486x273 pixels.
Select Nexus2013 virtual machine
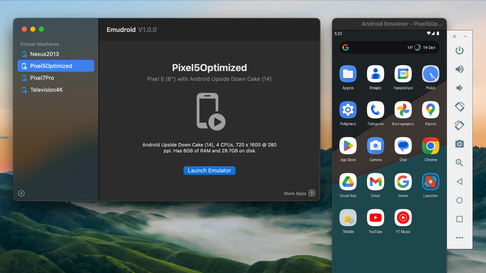[x=56, y=54]
